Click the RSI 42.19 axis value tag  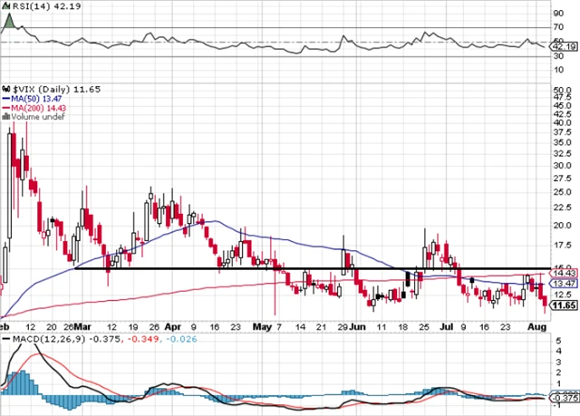coord(565,48)
